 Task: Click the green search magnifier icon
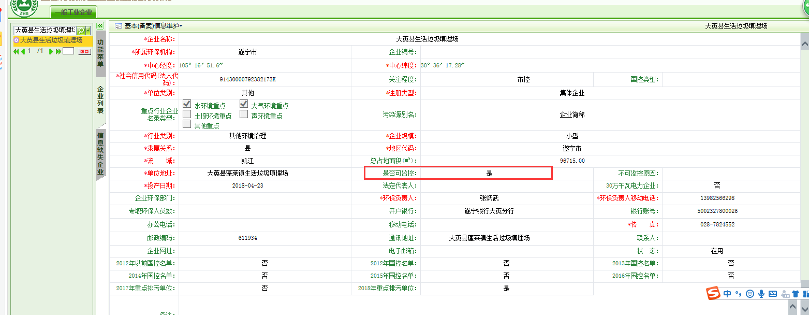click(81, 31)
